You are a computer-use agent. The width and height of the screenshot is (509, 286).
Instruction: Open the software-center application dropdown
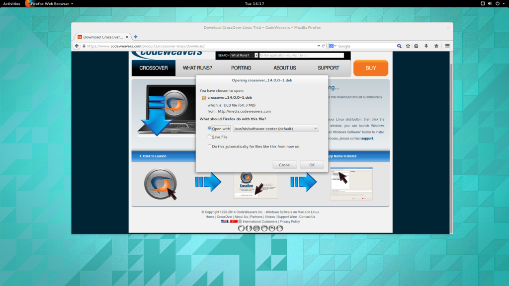tap(275, 129)
